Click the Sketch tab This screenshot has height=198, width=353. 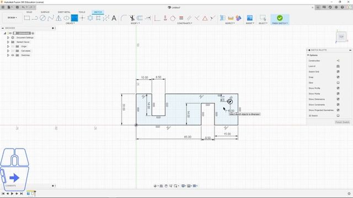pyautogui.click(x=98, y=12)
